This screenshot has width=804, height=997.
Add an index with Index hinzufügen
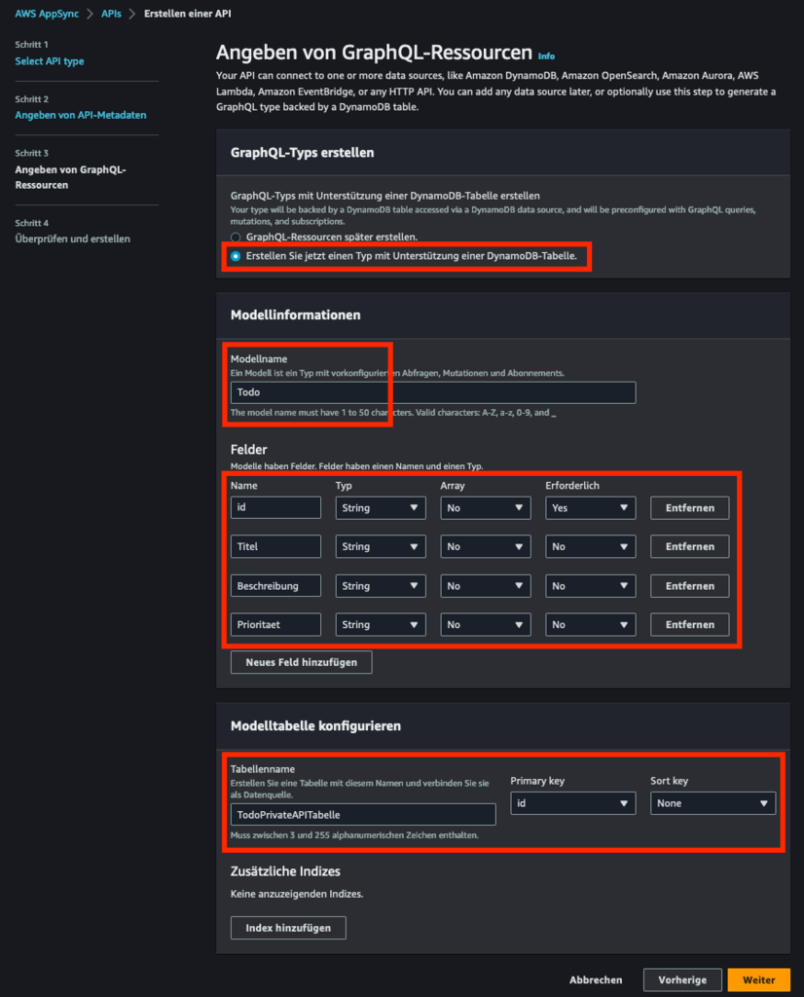click(x=287, y=927)
